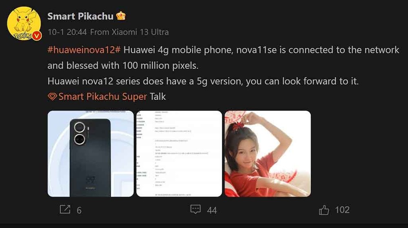Click the comment bubble icon
The width and height of the screenshot is (408, 228).
195,209
